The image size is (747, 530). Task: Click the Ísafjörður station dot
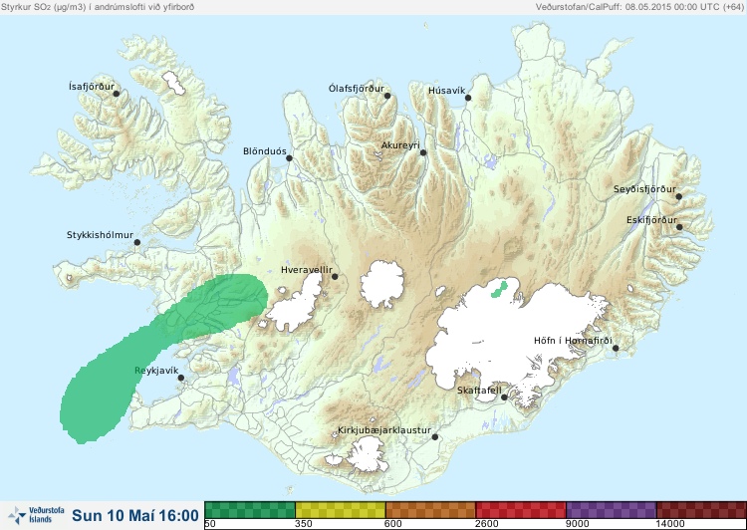pyautogui.click(x=117, y=94)
